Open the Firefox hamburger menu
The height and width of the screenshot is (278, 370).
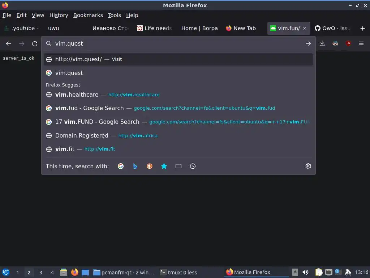pos(361,43)
